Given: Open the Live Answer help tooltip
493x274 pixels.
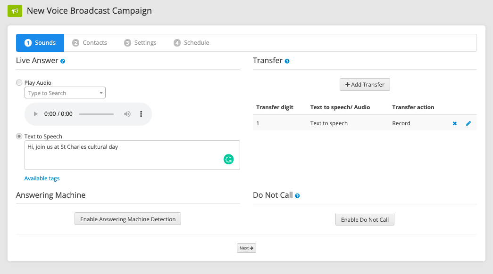Looking at the screenshot, I should pyautogui.click(x=63, y=61).
